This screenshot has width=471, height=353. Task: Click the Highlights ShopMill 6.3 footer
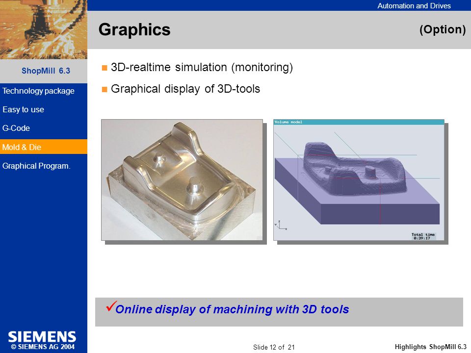(x=430, y=347)
